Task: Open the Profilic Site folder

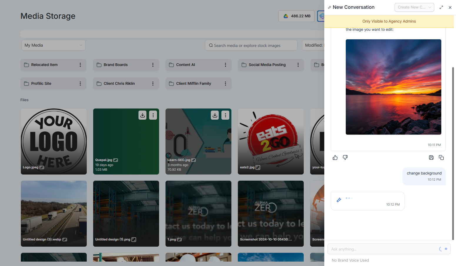Action: click(53, 84)
